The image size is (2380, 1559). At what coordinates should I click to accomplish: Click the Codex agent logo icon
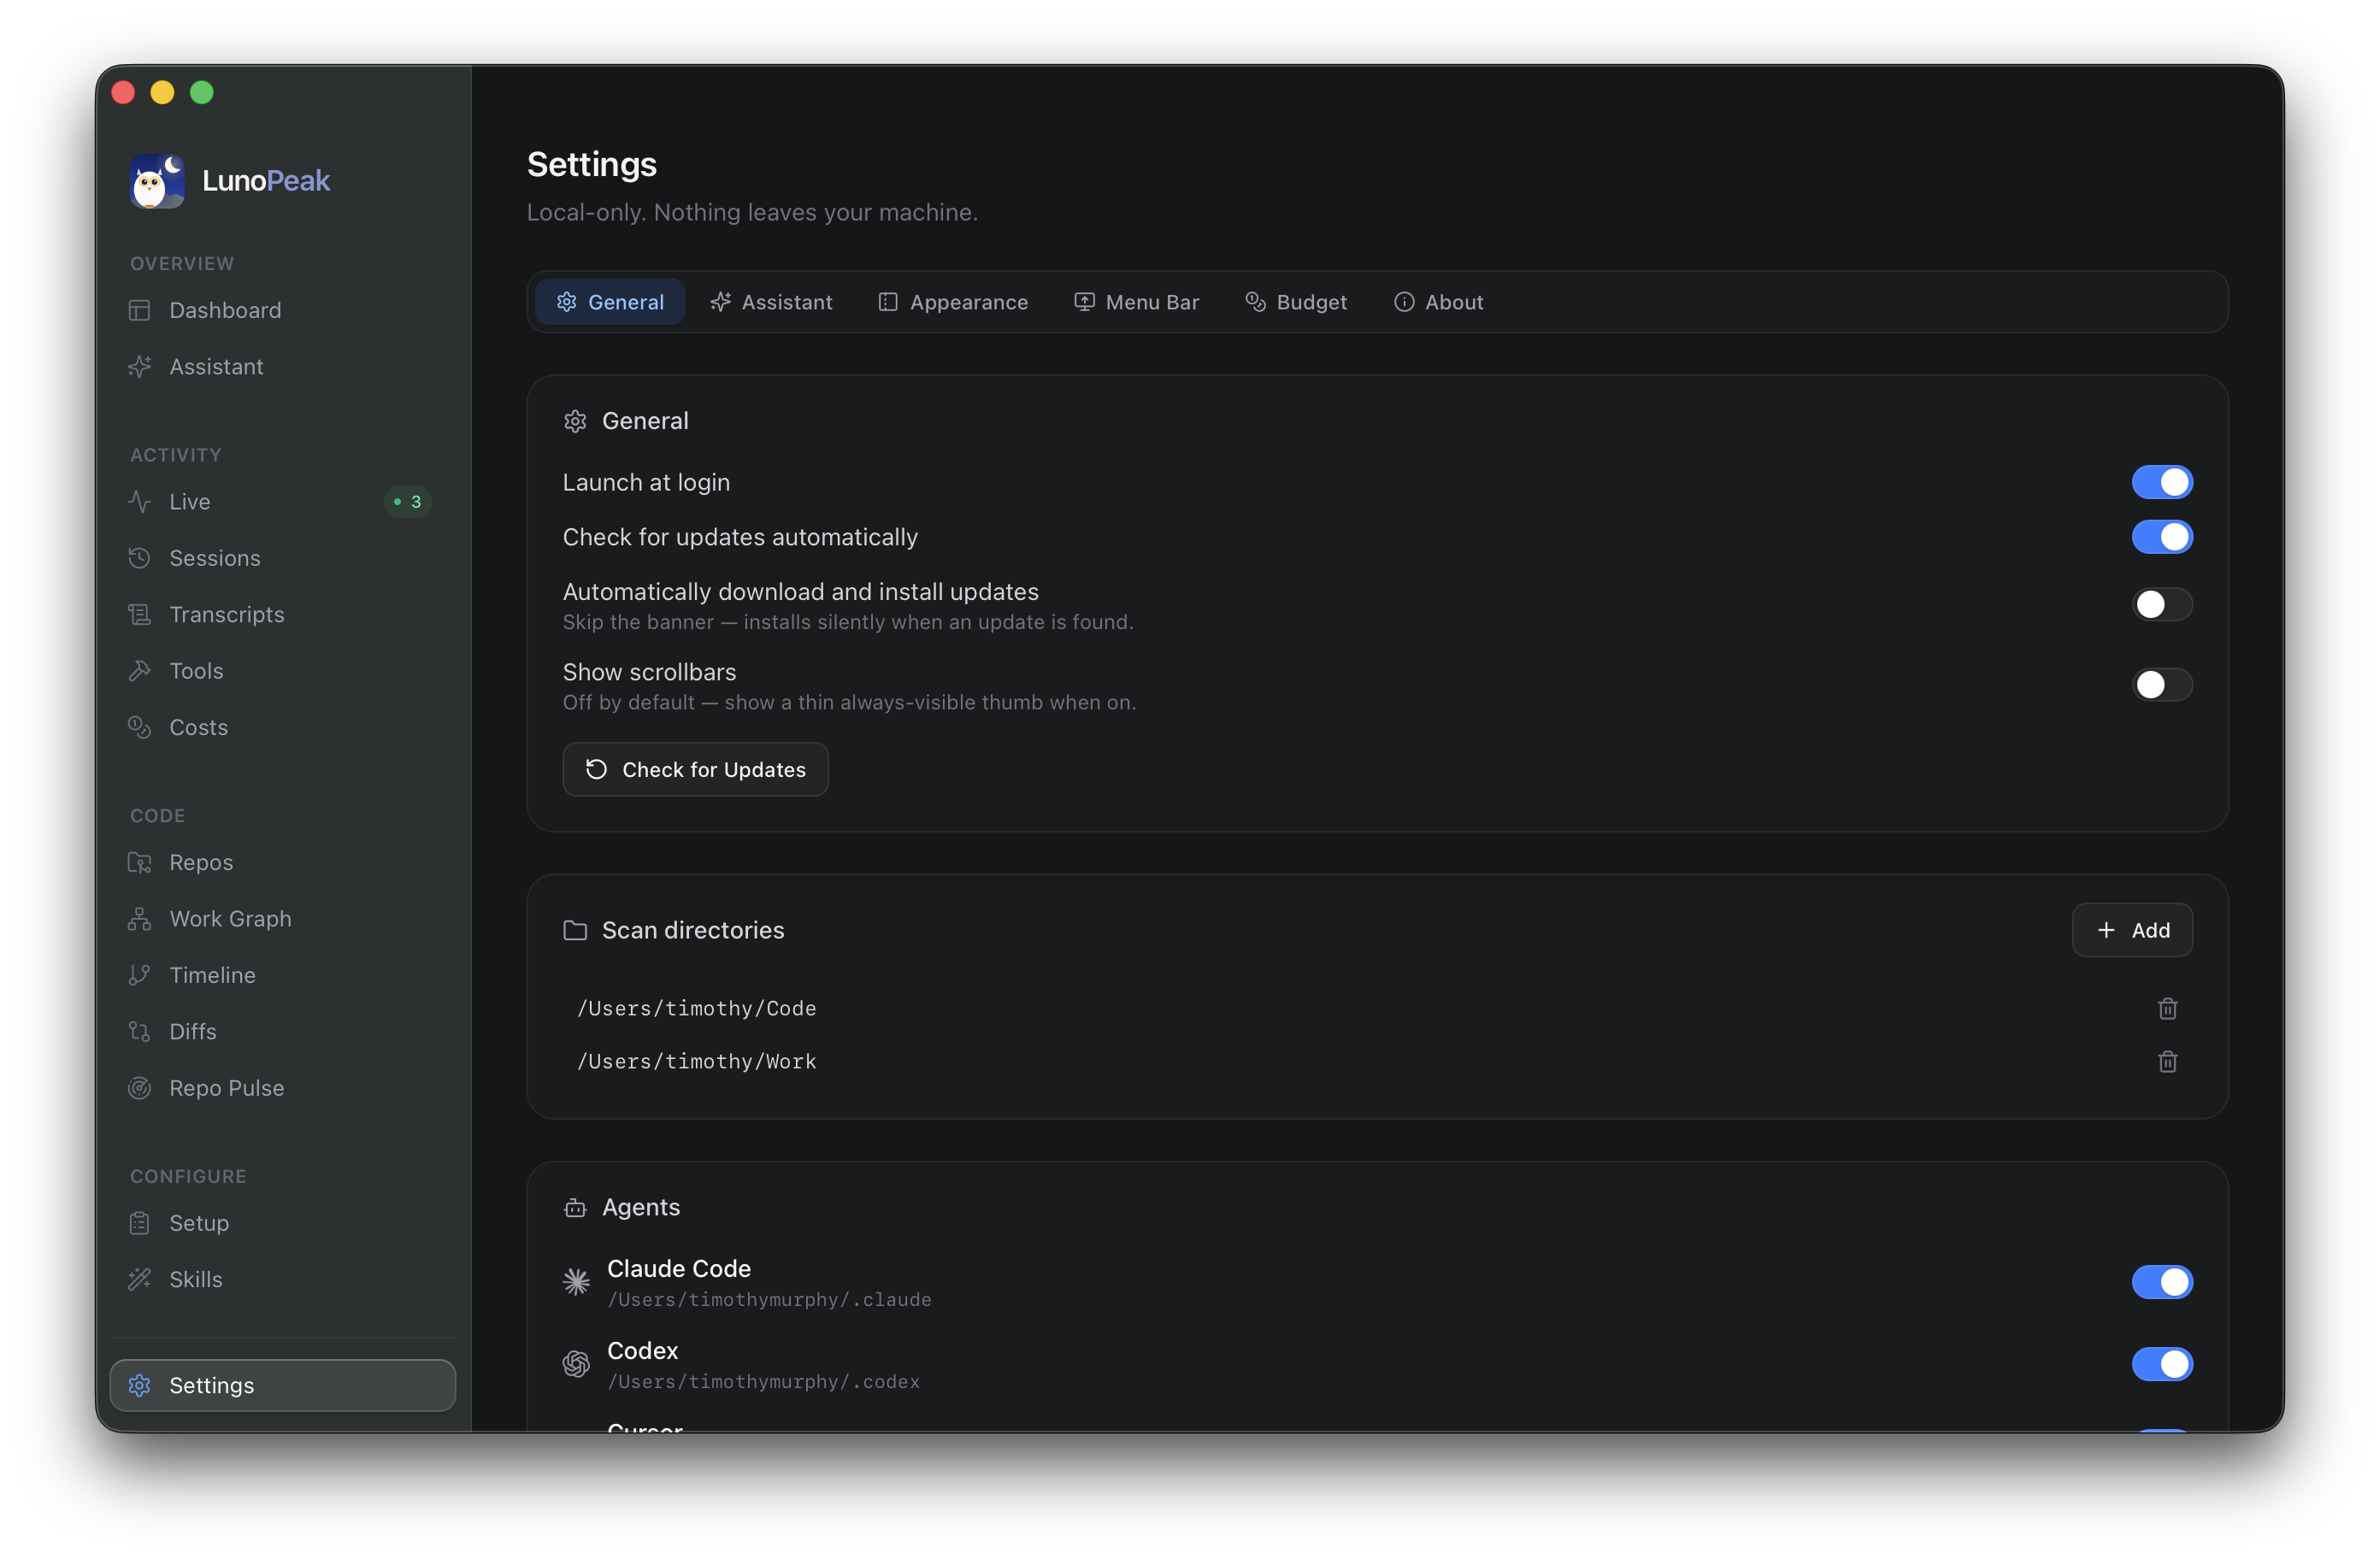point(576,1364)
